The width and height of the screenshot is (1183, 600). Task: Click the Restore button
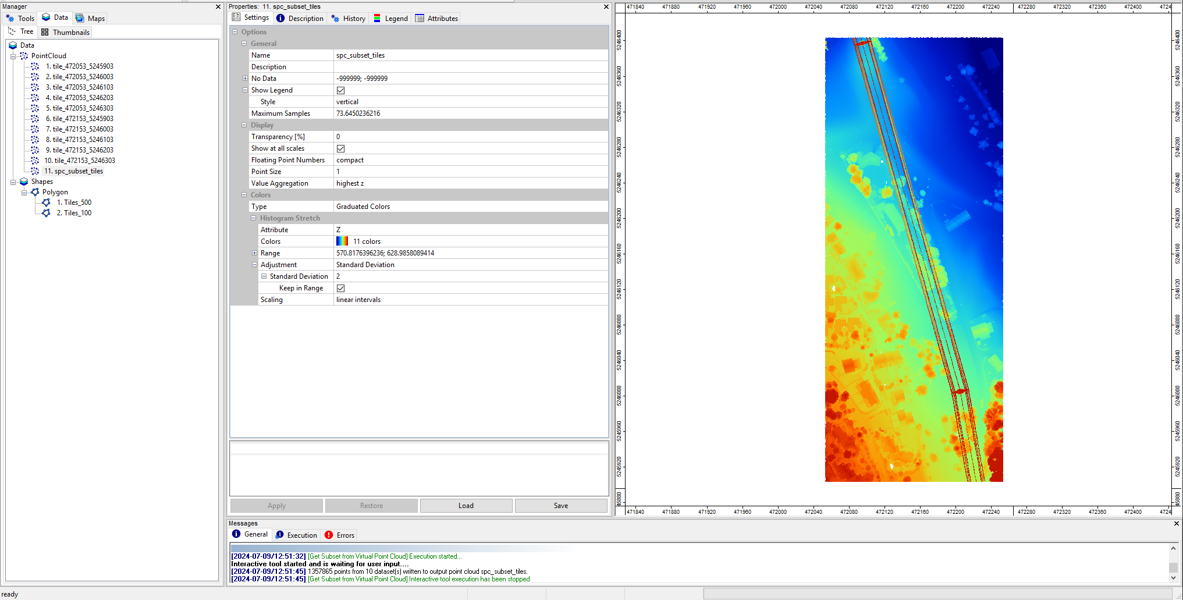371,506
